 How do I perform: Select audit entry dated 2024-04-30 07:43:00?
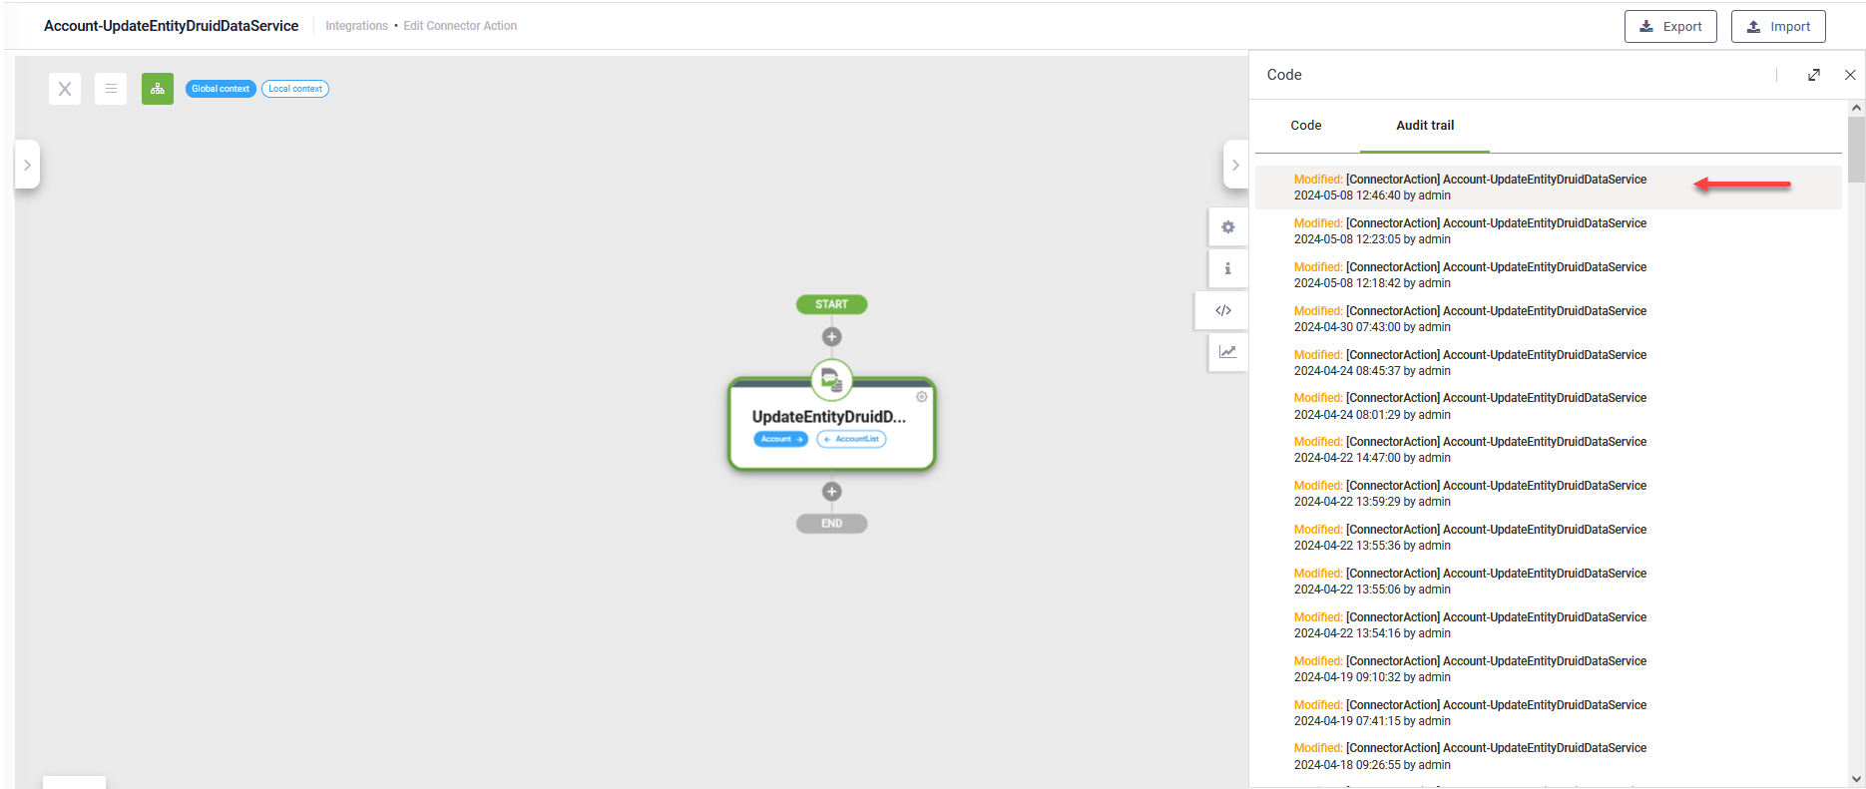pos(1470,319)
